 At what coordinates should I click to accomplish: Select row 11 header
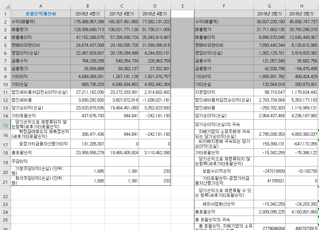pyautogui.click(x=5, y=92)
